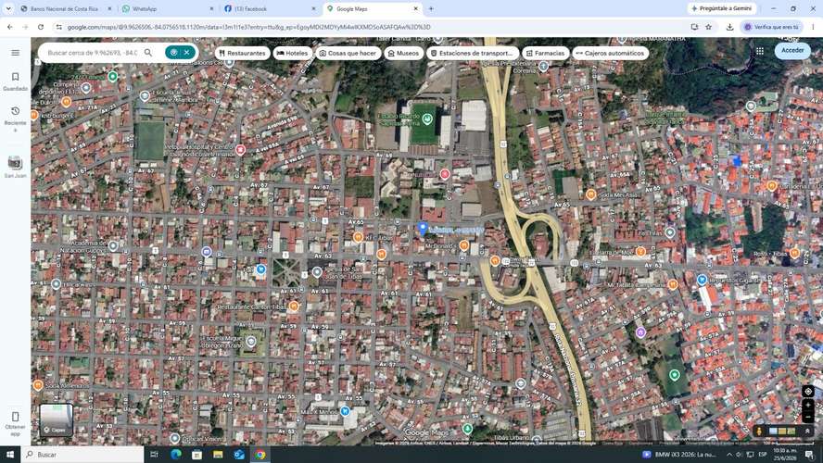Filter the map by Museos
This screenshot has width=823, height=463.
coord(403,53)
